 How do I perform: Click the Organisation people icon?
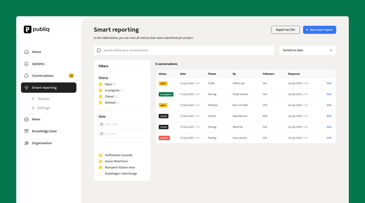coord(27,143)
